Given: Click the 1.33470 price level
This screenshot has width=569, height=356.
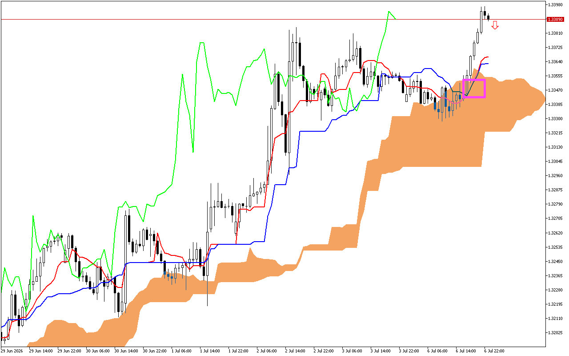Looking at the screenshot, I should click(x=556, y=90).
